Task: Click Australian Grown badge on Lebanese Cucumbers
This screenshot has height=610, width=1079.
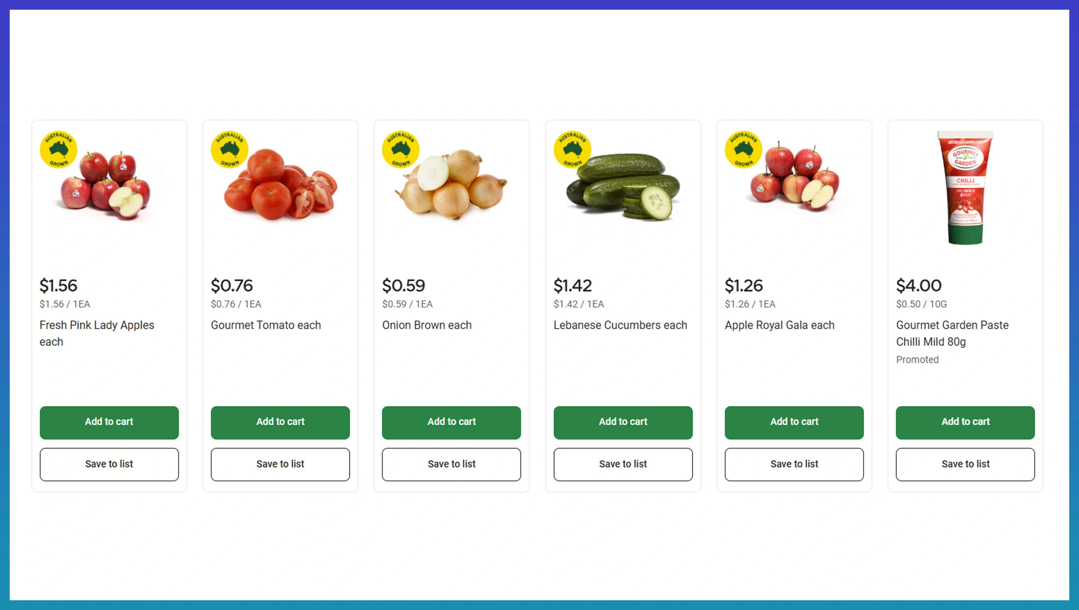Action: [572, 149]
